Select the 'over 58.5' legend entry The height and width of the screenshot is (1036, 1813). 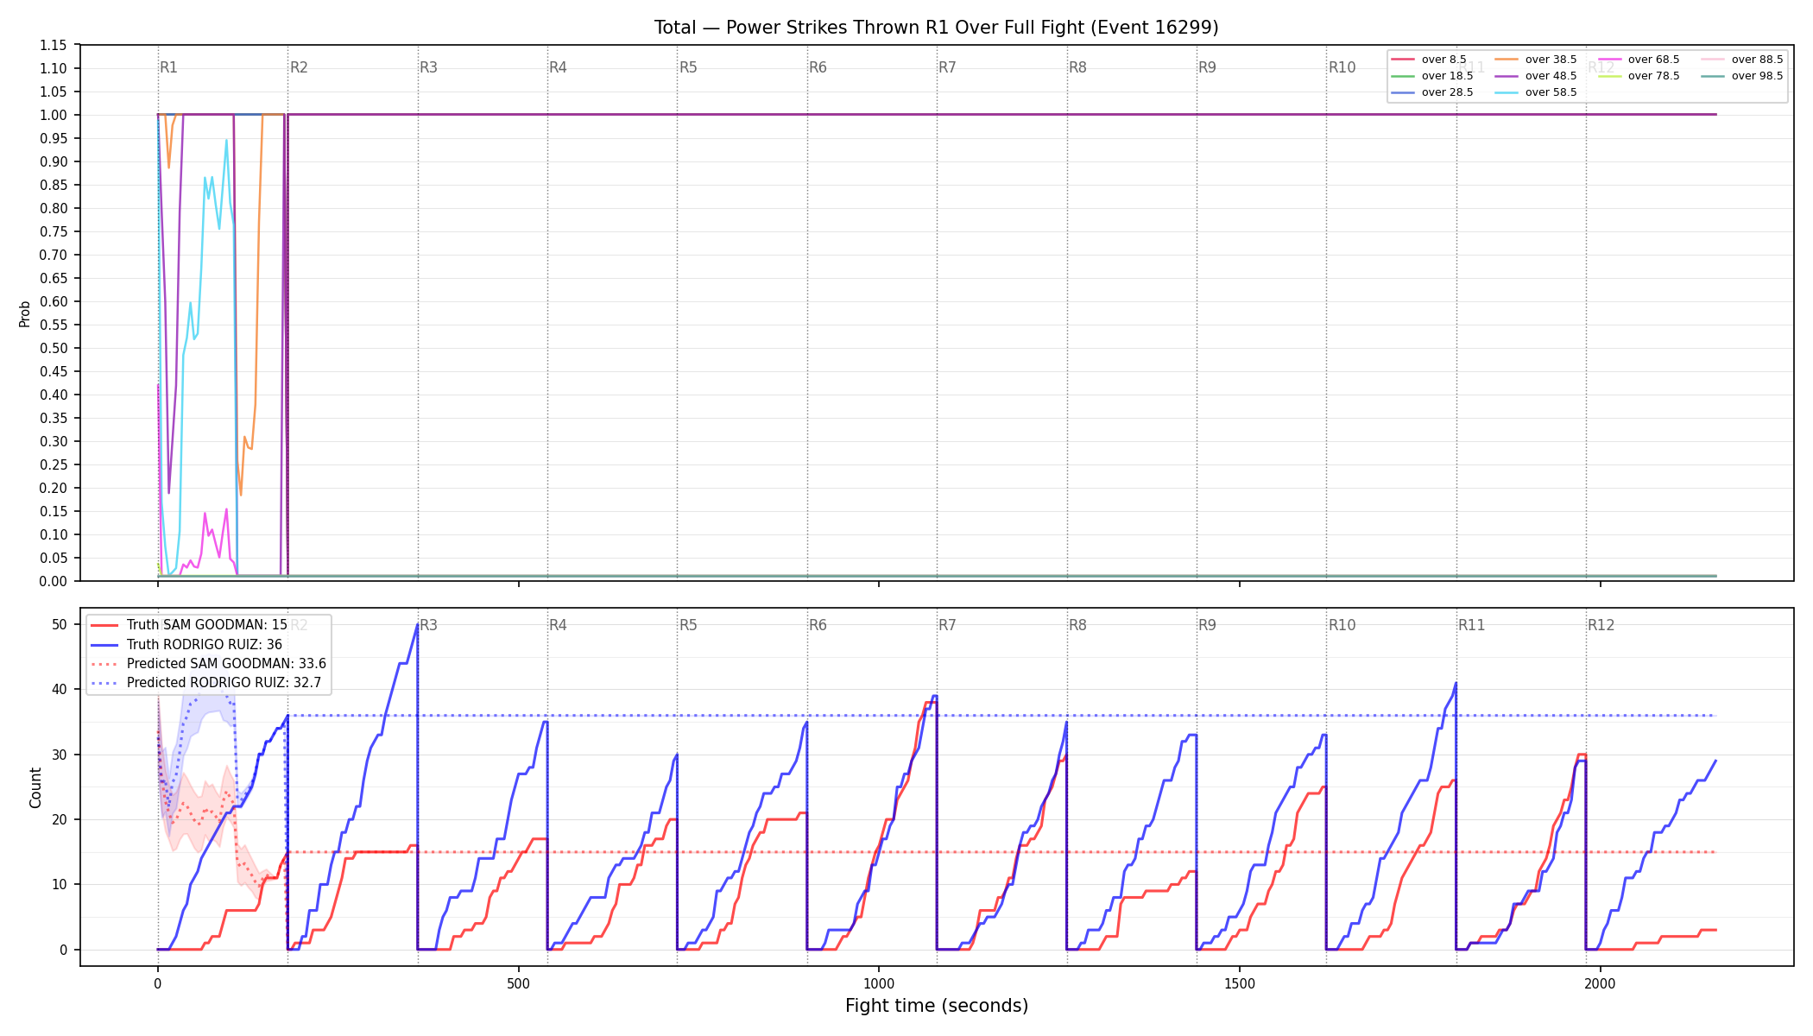1536,92
